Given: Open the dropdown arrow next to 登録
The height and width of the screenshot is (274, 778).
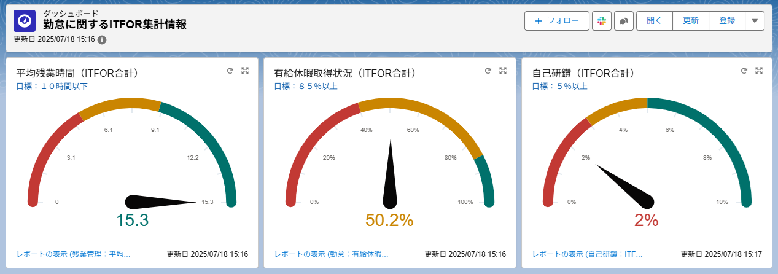Looking at the screenshot, I should (x=754, y=20).
